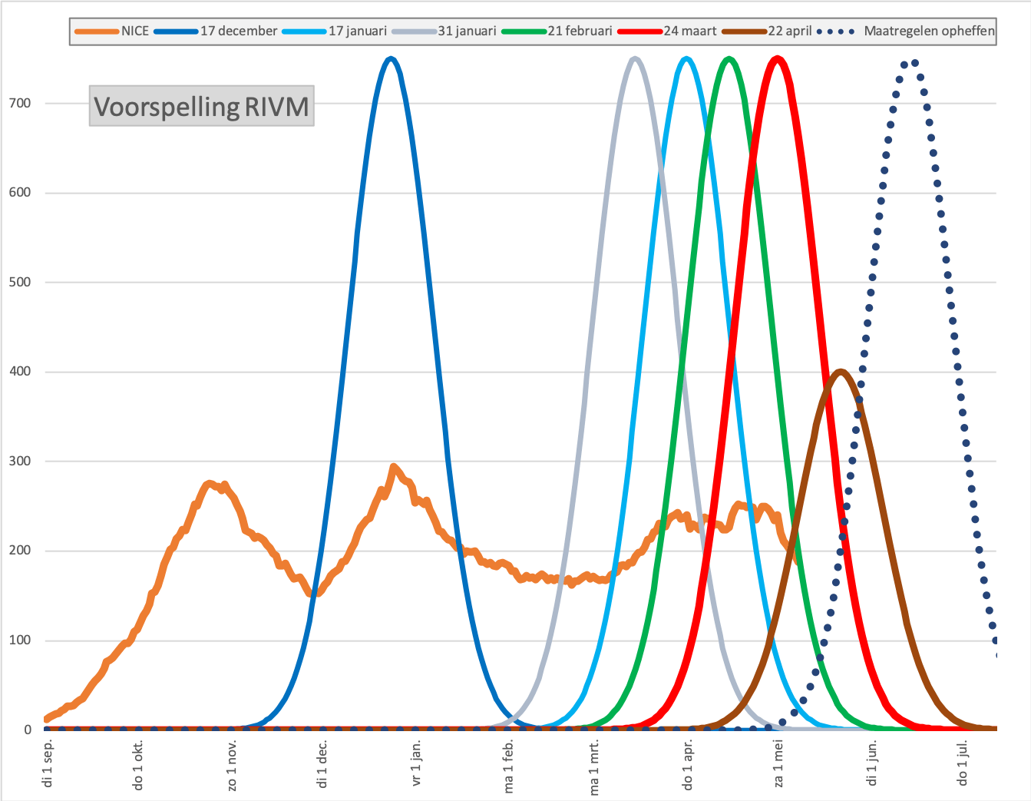
Task: Click the peak of the dark blue 17 december curve
Action: (x=391, y=58)
